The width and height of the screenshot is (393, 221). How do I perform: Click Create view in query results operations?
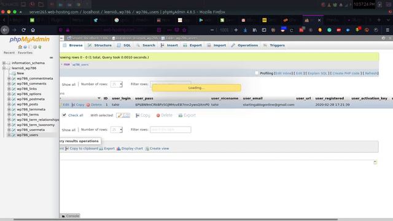(x=157, y=149)
